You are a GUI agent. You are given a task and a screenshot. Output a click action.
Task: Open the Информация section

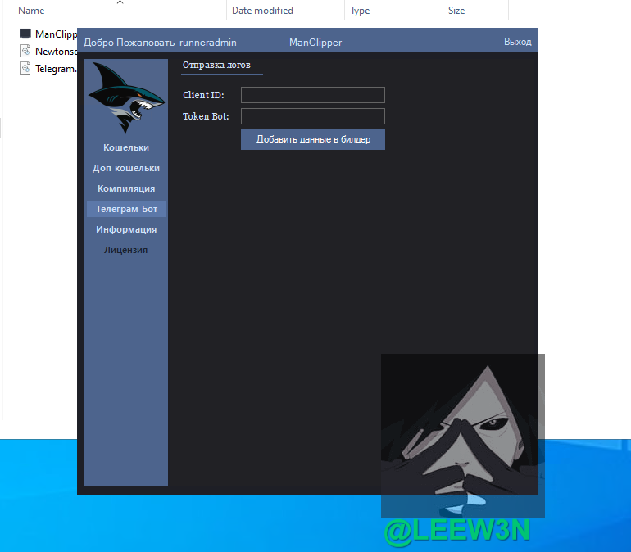pos(126,229)
